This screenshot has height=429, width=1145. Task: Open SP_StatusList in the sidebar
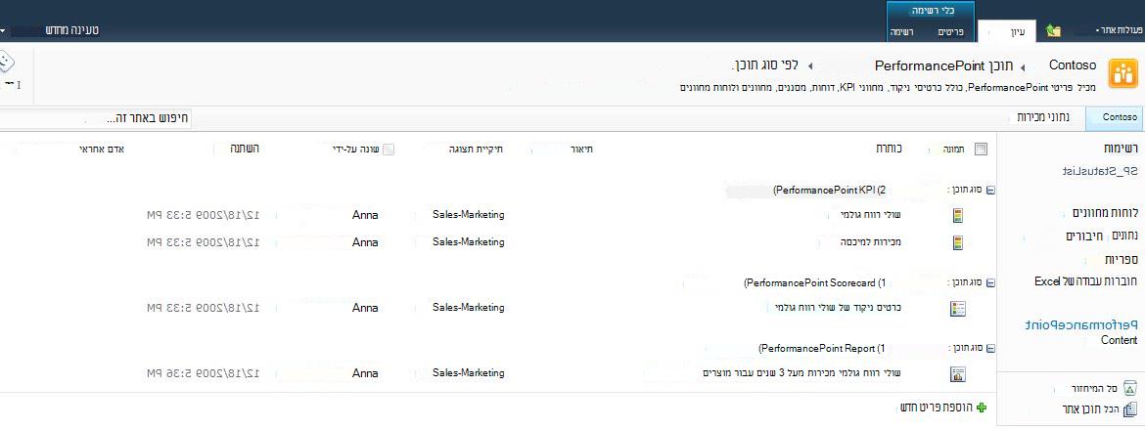click(1099, 171)
